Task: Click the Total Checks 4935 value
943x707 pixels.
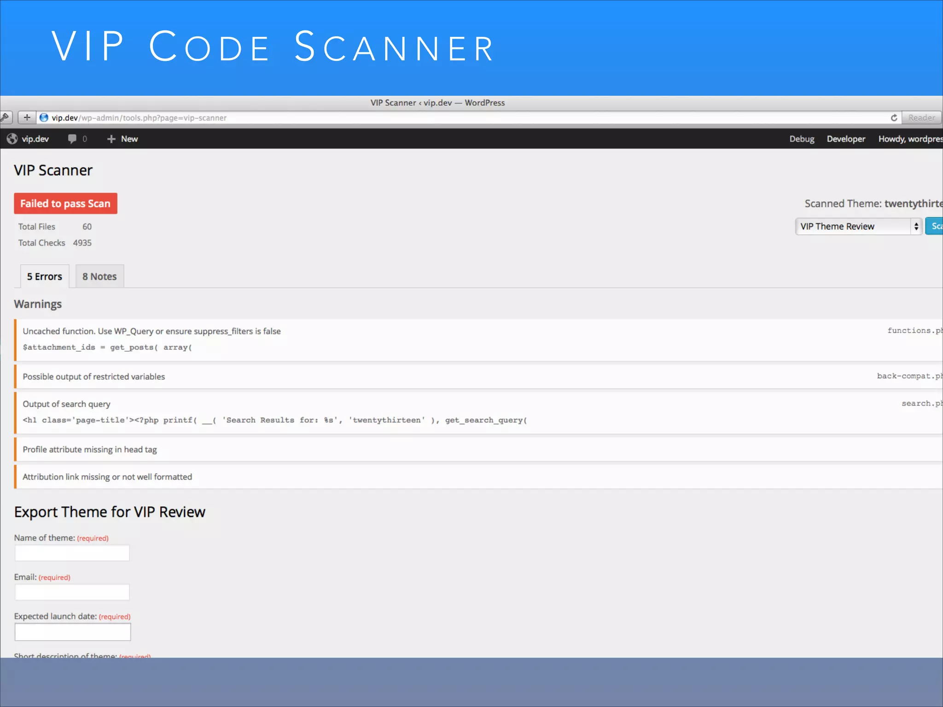Action: click(x=82, y=243)
